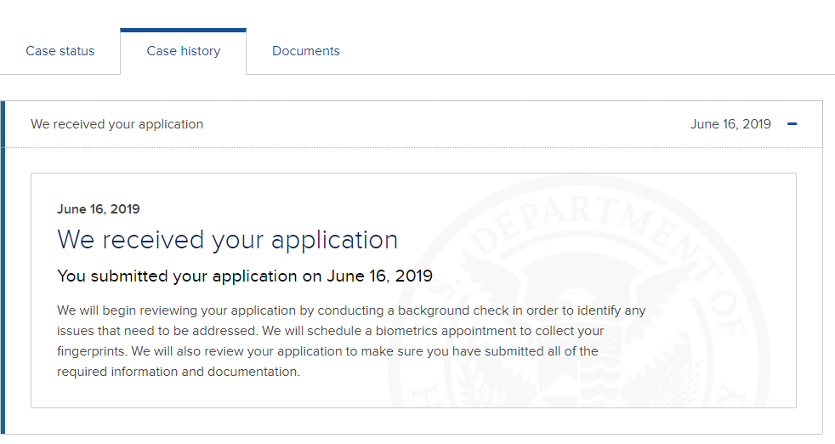This screenshot has height=444, width=835.
Task: Click the accordion header title 'We received your application'
Action: (x=116, y=124)
